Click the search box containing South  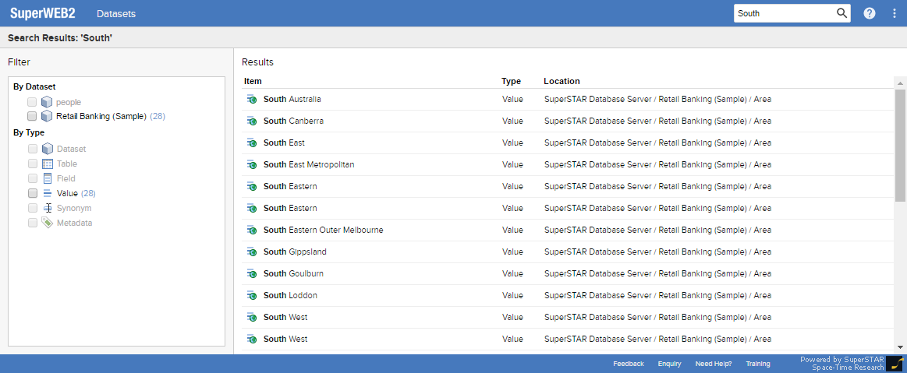pyautogui.click(x=785, y=13)
